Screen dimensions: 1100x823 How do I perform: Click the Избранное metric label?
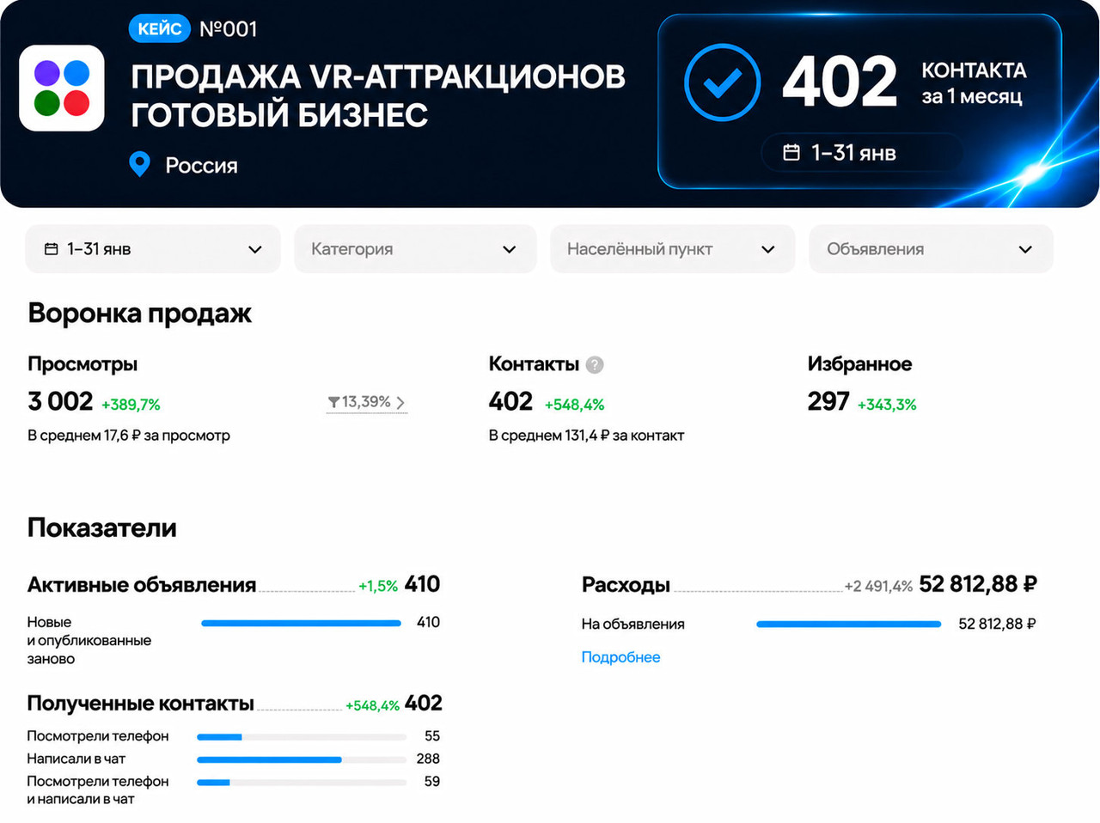(x=859, y=364)
